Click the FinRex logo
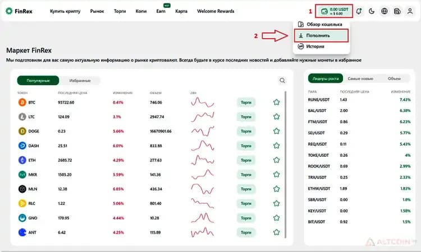Screen dimensions: 421x252 pos(19,11)
